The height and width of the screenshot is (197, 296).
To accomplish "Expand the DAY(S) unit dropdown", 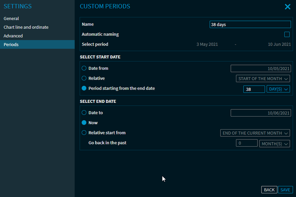I will [x=278, y=89].
